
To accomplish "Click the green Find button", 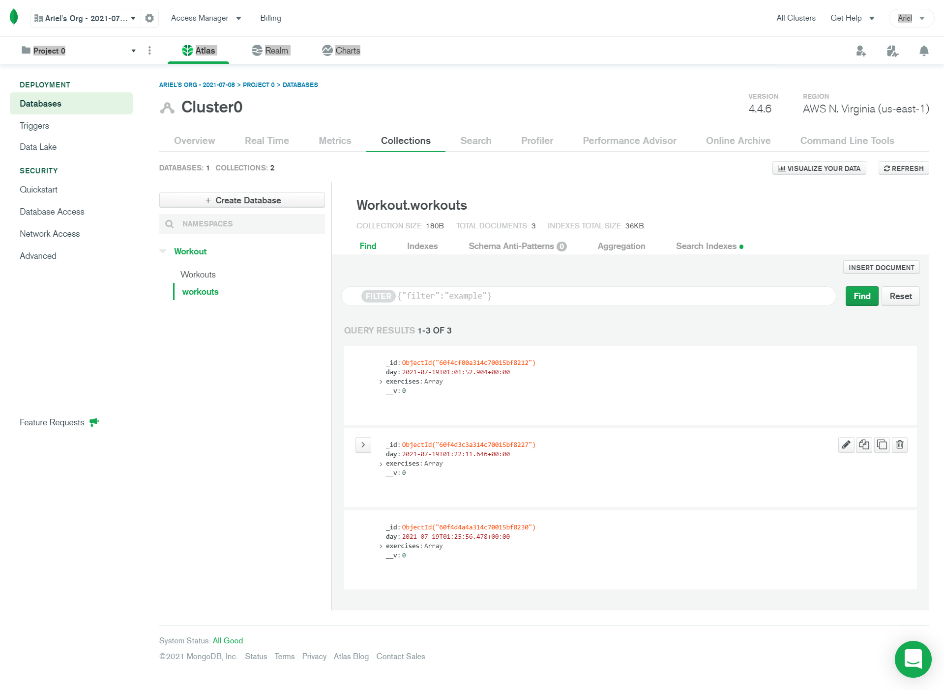I will click(x=861, y=296).
